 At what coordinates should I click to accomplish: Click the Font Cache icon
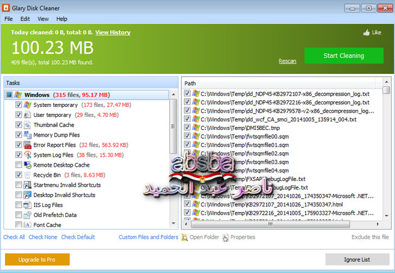point(27,224)
